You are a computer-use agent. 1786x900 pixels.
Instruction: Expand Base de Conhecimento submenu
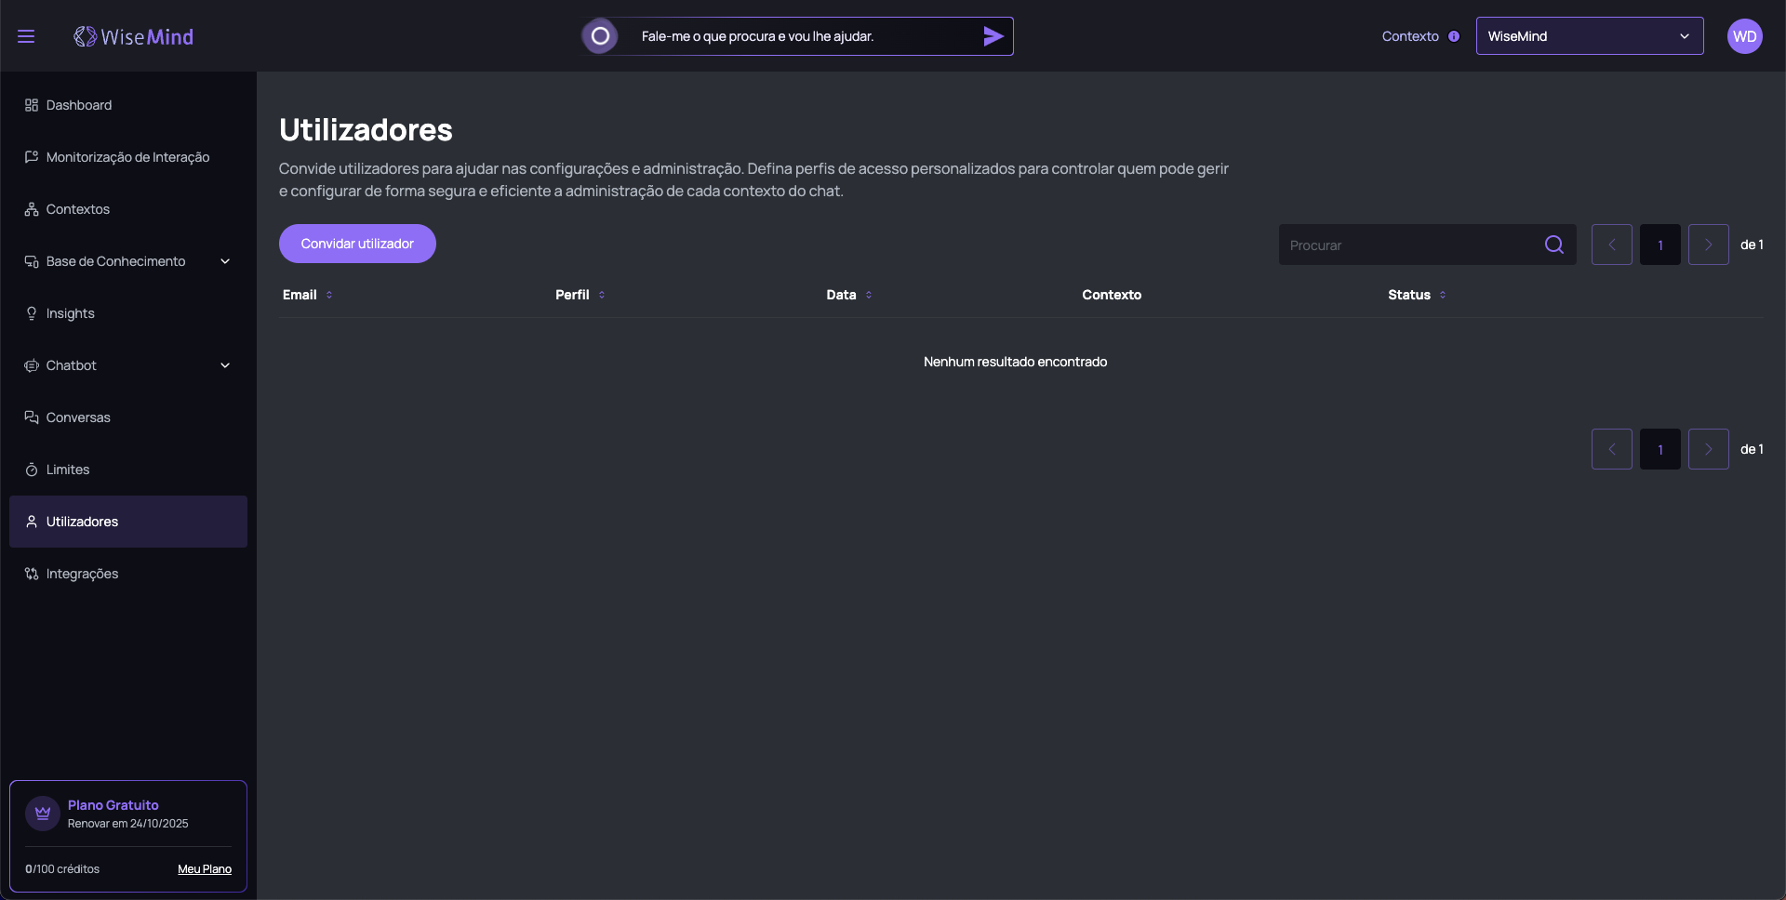tap(224, 261)
